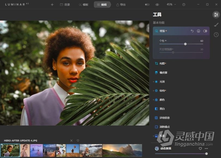Click the 黑白 half-square icon
The height and width of the screenshot is (158, 221).
click(x=156, y=109)
